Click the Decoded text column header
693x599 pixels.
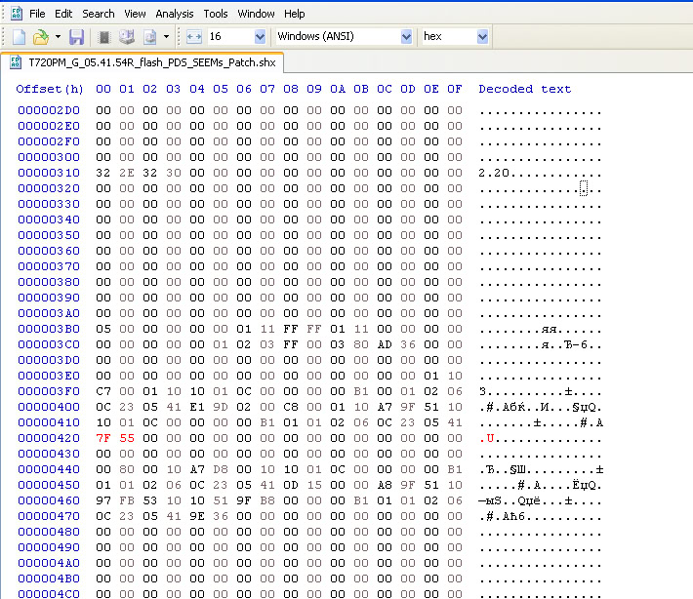(524, 89)
